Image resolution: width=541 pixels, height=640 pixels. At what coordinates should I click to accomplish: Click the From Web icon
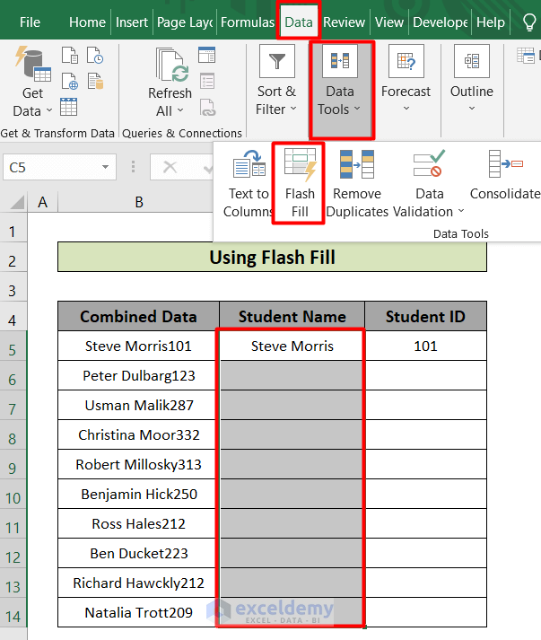click(x=70, y=81)
